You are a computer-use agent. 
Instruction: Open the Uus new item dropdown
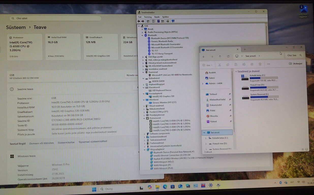(207, 65)
